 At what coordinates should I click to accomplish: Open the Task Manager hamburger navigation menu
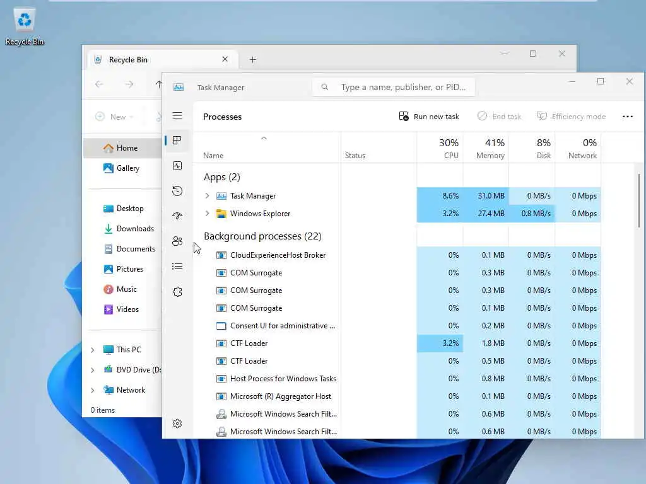pos(177,116)
